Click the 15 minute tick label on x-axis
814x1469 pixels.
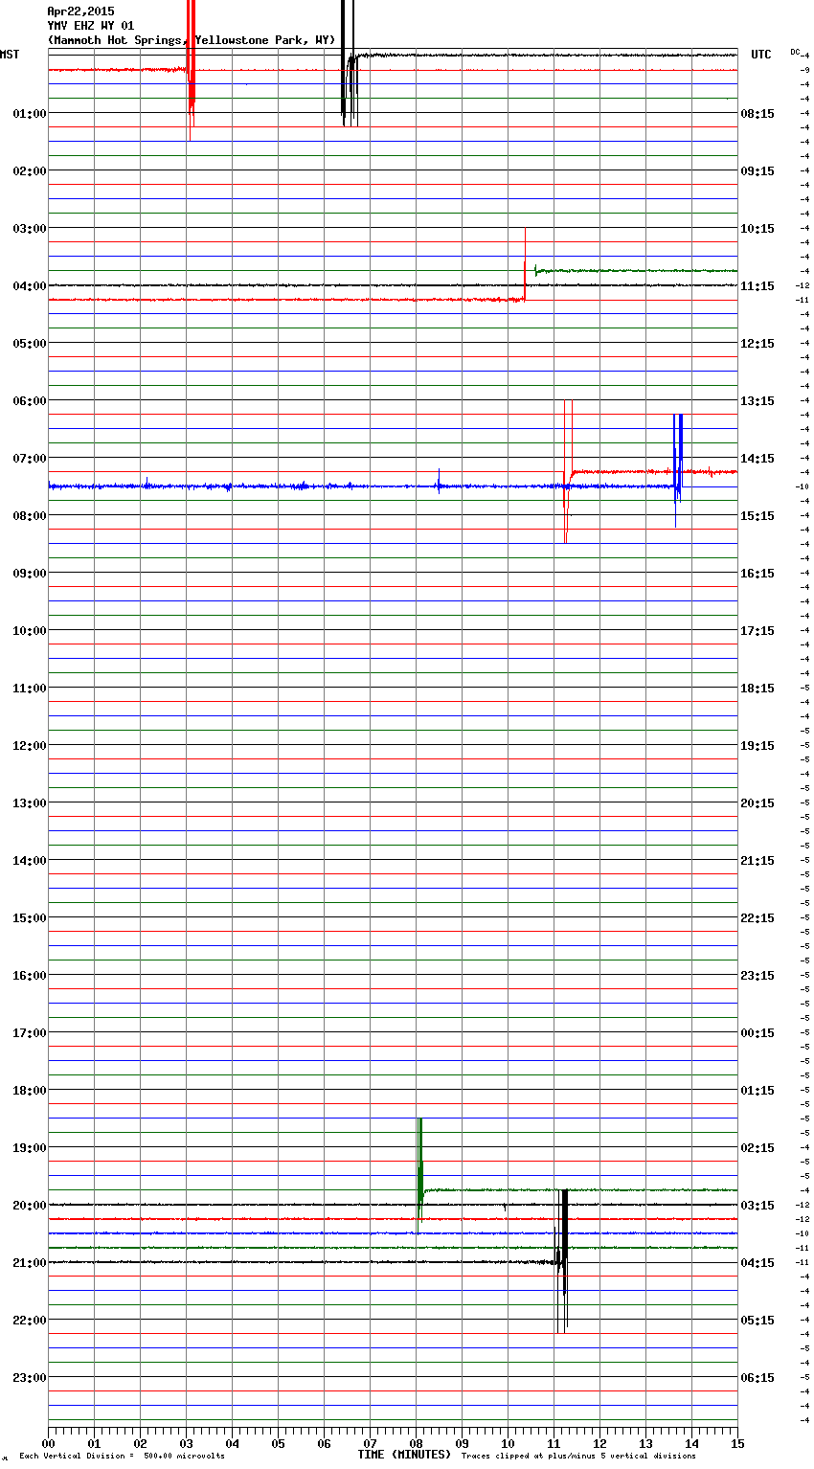[736, 1443]
